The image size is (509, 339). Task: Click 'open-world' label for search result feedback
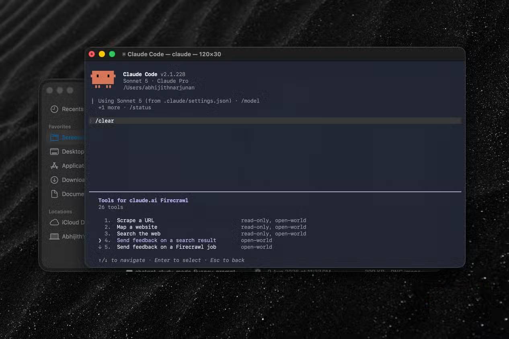[x=257, y=240]
